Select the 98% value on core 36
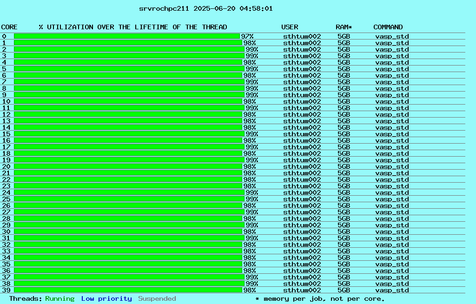The width and height of the screenshot is (476, 304). 250,271
